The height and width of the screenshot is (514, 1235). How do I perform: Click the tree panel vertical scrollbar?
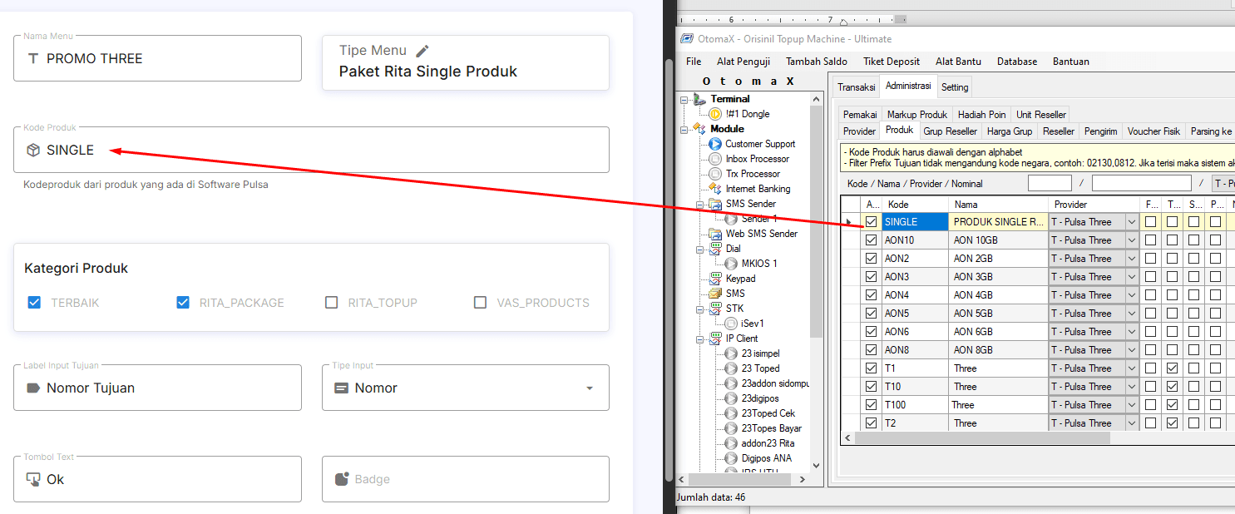click(816, 250)
